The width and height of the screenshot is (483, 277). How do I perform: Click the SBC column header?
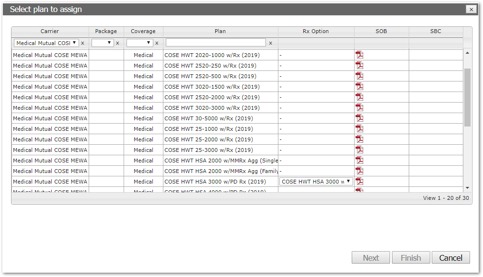pos(436,32)
